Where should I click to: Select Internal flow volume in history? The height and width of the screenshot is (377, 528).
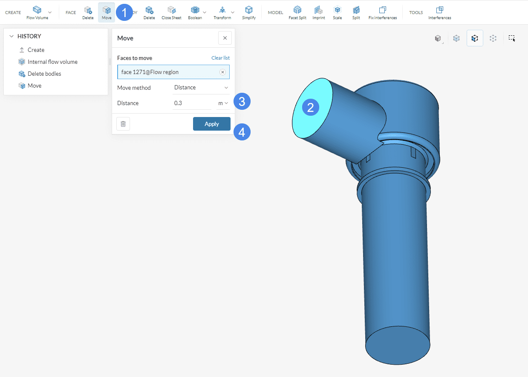[52, 62]
